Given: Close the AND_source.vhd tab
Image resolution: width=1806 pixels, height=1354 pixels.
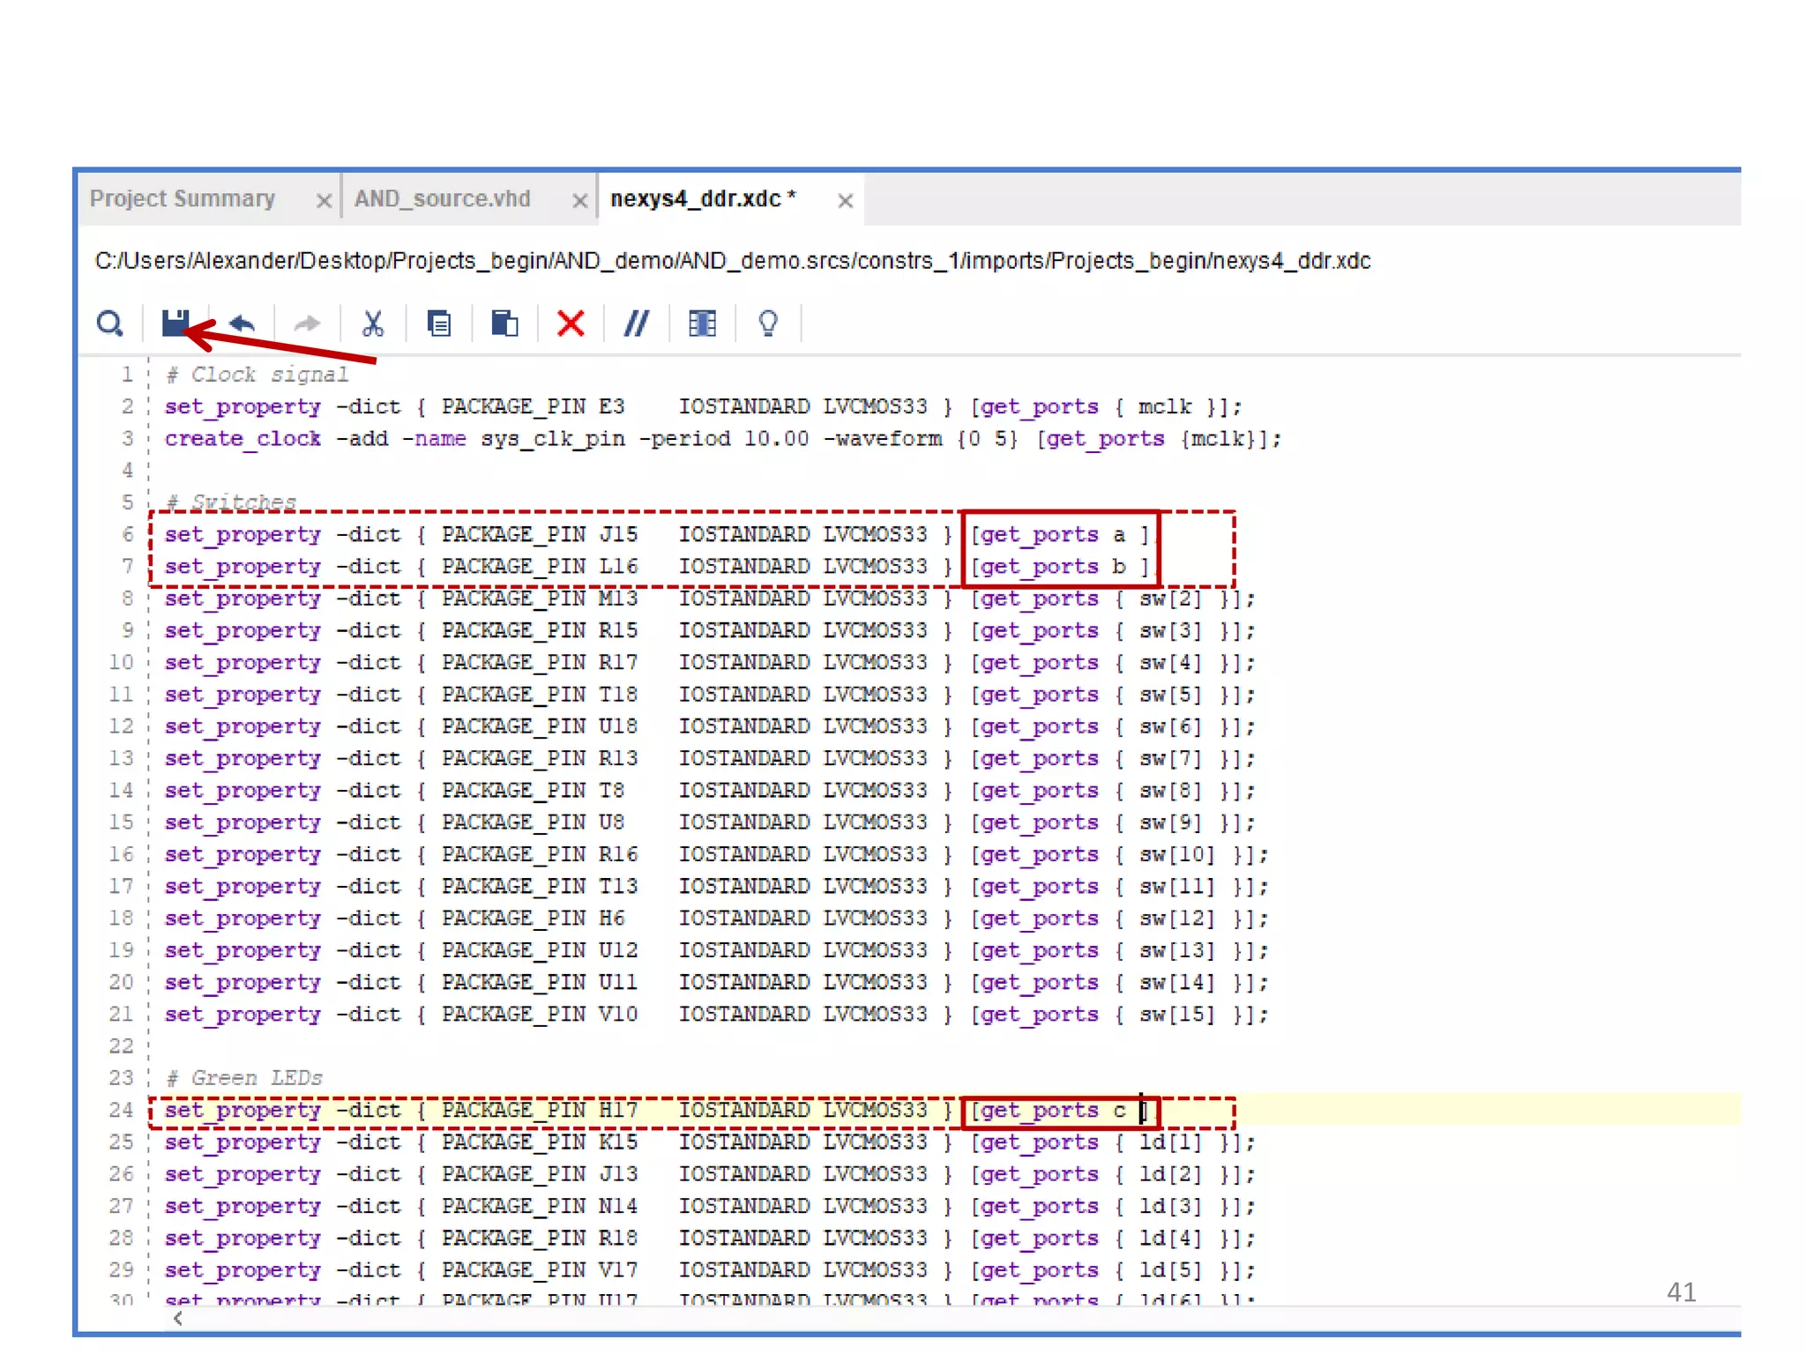Looking at the screenshot, I should coord(579,201).
